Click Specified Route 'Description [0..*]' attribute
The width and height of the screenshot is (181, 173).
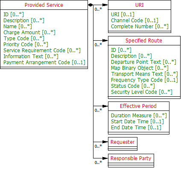(x=131, y=56)
